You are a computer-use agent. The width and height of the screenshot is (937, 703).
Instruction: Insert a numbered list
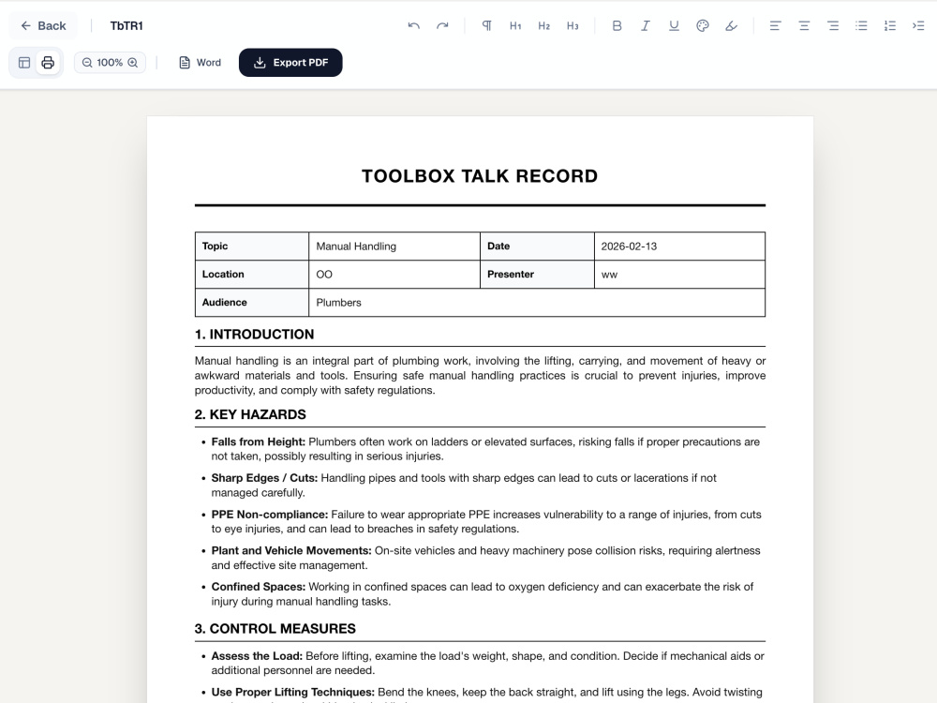(890, 25)
